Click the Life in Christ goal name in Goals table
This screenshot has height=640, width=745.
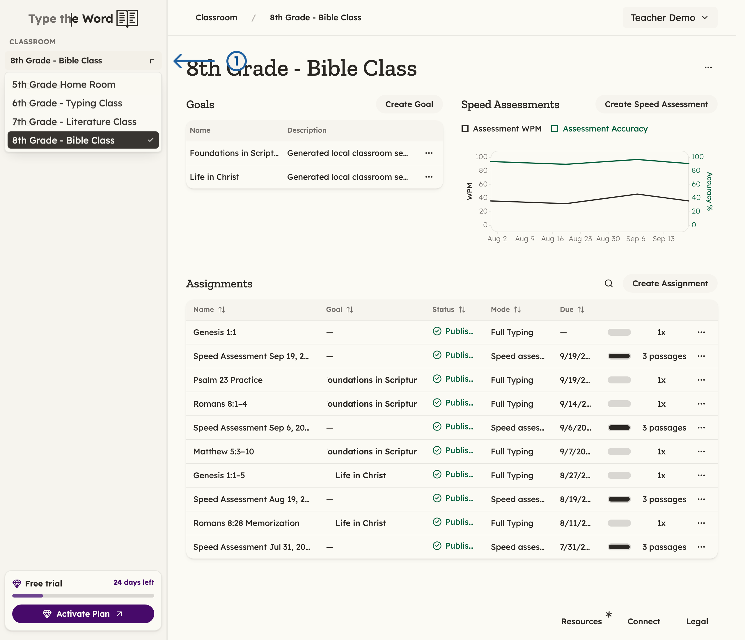coord(214,177)
